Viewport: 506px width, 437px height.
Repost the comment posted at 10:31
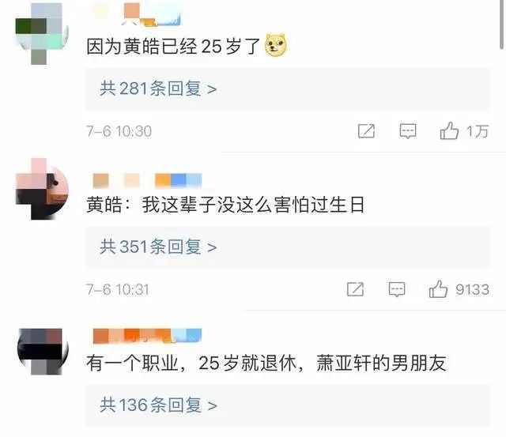point(355,289)
